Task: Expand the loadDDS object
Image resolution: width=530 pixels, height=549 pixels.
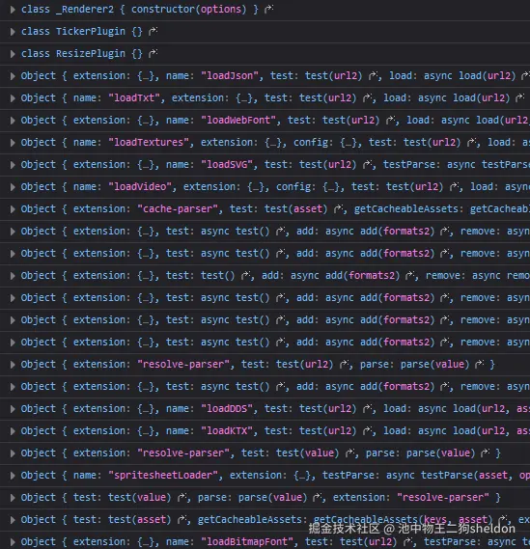Action: point(13,408)
